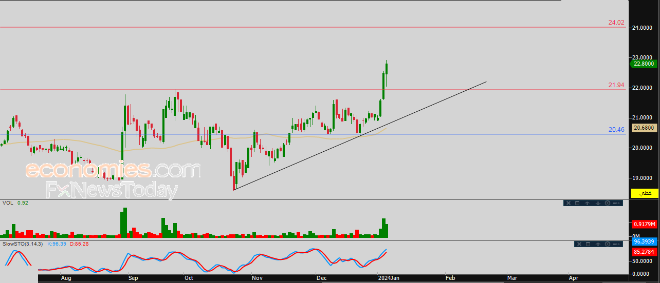Image resolution: width=660 pixels, height=283 pixels.
Task: Click the 0.92 volume value text
Action: coord(23,203)
